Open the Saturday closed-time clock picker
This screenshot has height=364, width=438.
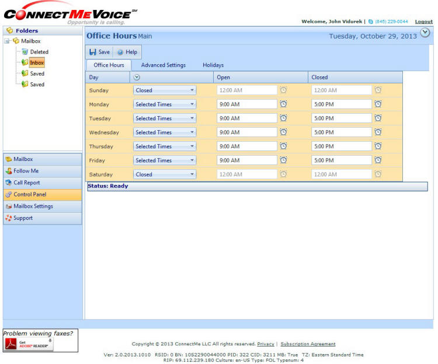coord(378,174)
